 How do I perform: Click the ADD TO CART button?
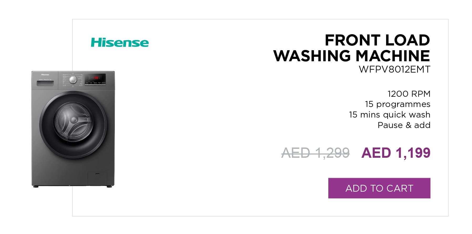379,188
